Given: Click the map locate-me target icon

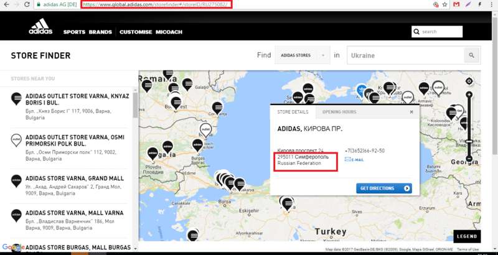Looking at the screenshot, I should click(469, 81).
